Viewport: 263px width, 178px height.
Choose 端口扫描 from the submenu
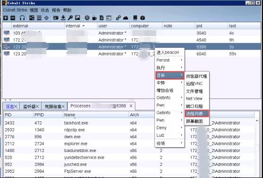pos(197,106)
